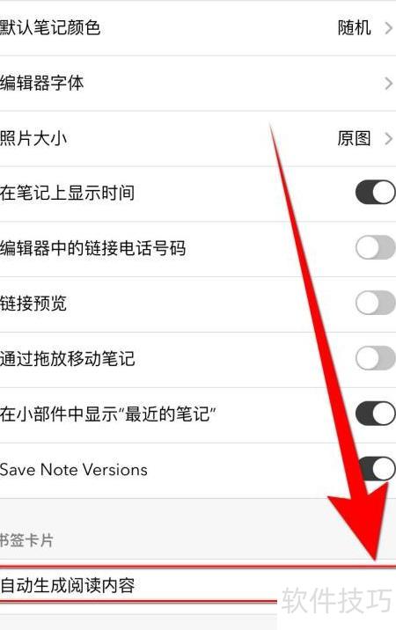This screenshot has width=396, height=630.
Task: Tap the Save Note Versions label text
Action: [x=74, y=470]
